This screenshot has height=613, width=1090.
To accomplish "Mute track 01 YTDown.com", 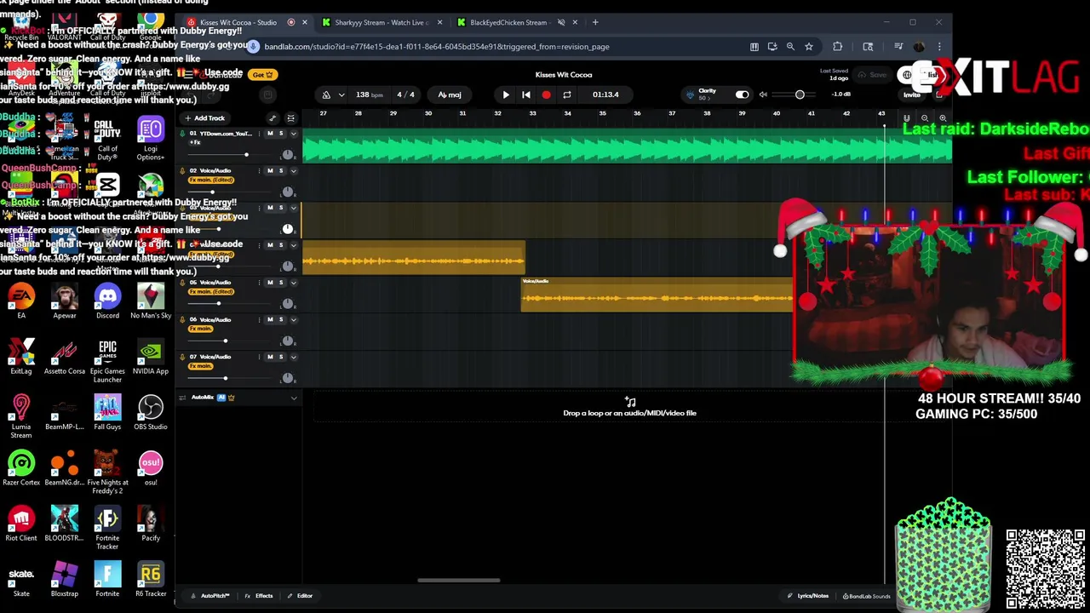I will point(270,134).
